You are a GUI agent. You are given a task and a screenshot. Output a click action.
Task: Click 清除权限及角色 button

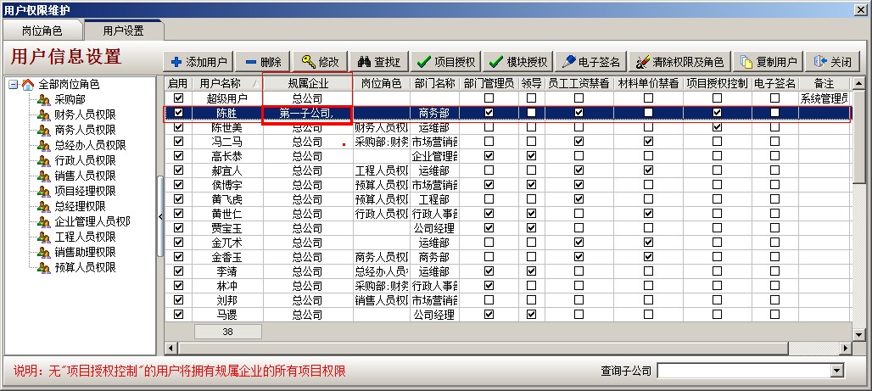[679, 62]
